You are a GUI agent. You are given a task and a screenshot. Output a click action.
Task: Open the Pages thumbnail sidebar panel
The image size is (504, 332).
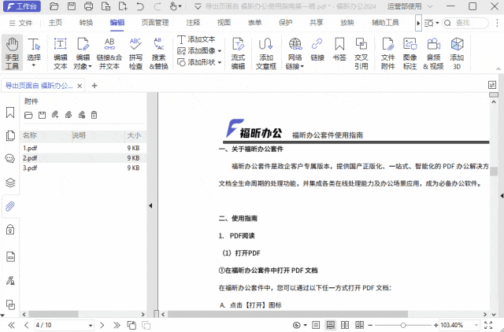click(10, 136)
